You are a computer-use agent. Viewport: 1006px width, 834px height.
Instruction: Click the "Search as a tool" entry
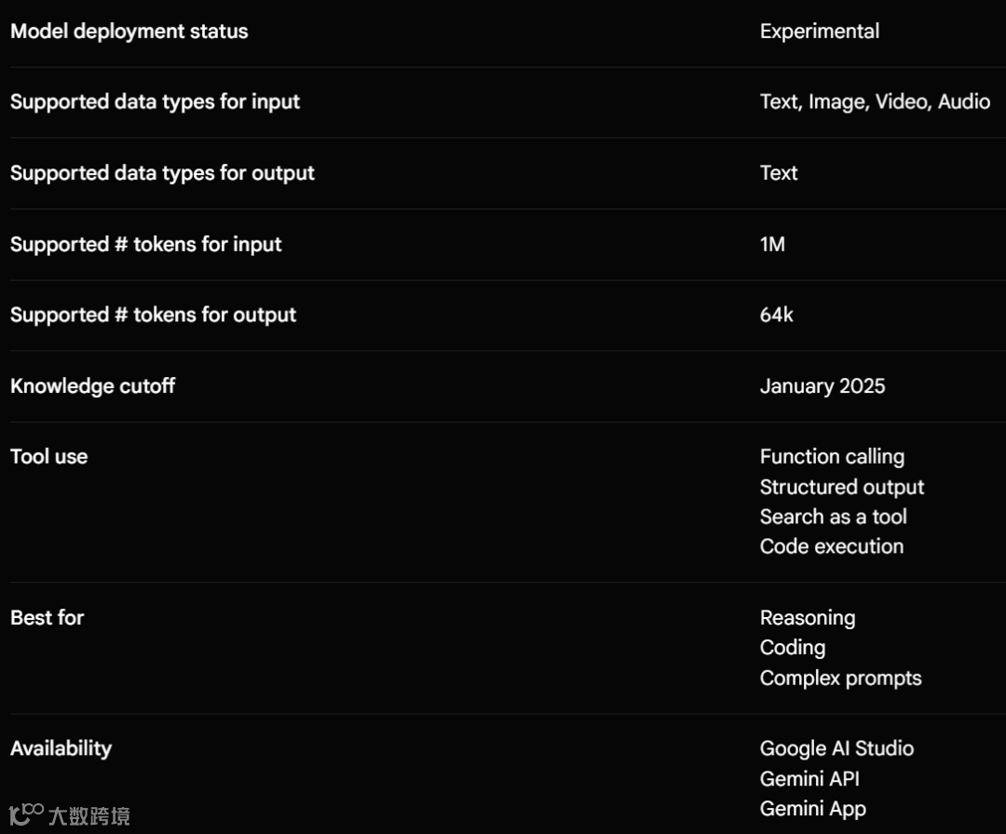(833, 517)
